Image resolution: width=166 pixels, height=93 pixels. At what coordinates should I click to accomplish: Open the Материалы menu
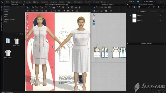(53, 2)
